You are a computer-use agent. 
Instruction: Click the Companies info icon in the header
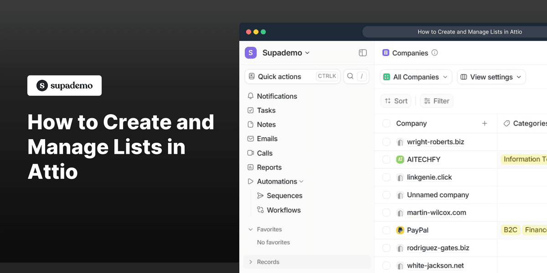pyautogui.click(x=435, y=53)
